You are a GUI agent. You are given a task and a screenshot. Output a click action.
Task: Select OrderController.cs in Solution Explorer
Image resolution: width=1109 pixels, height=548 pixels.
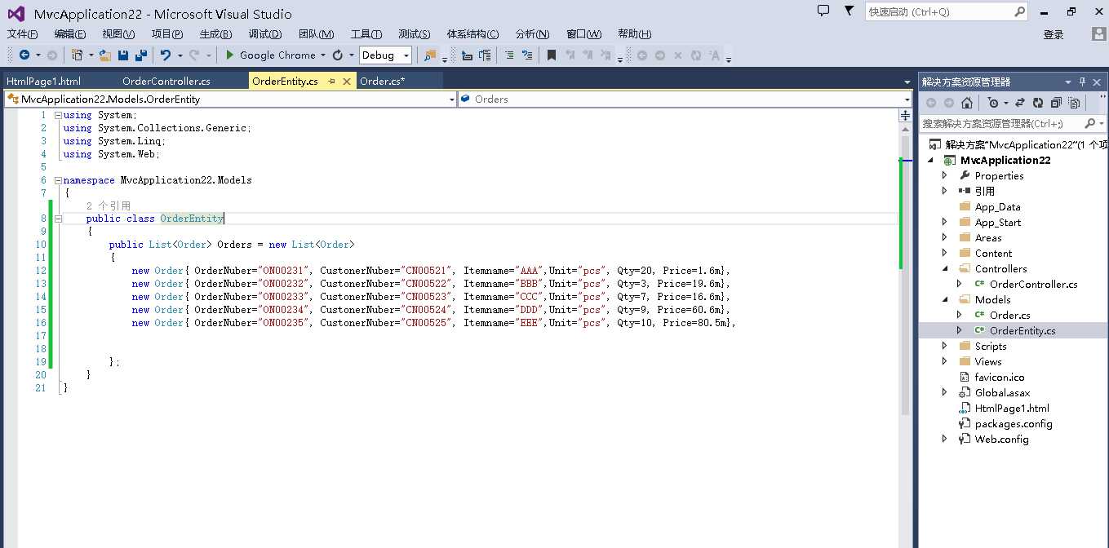[1033, 284]
